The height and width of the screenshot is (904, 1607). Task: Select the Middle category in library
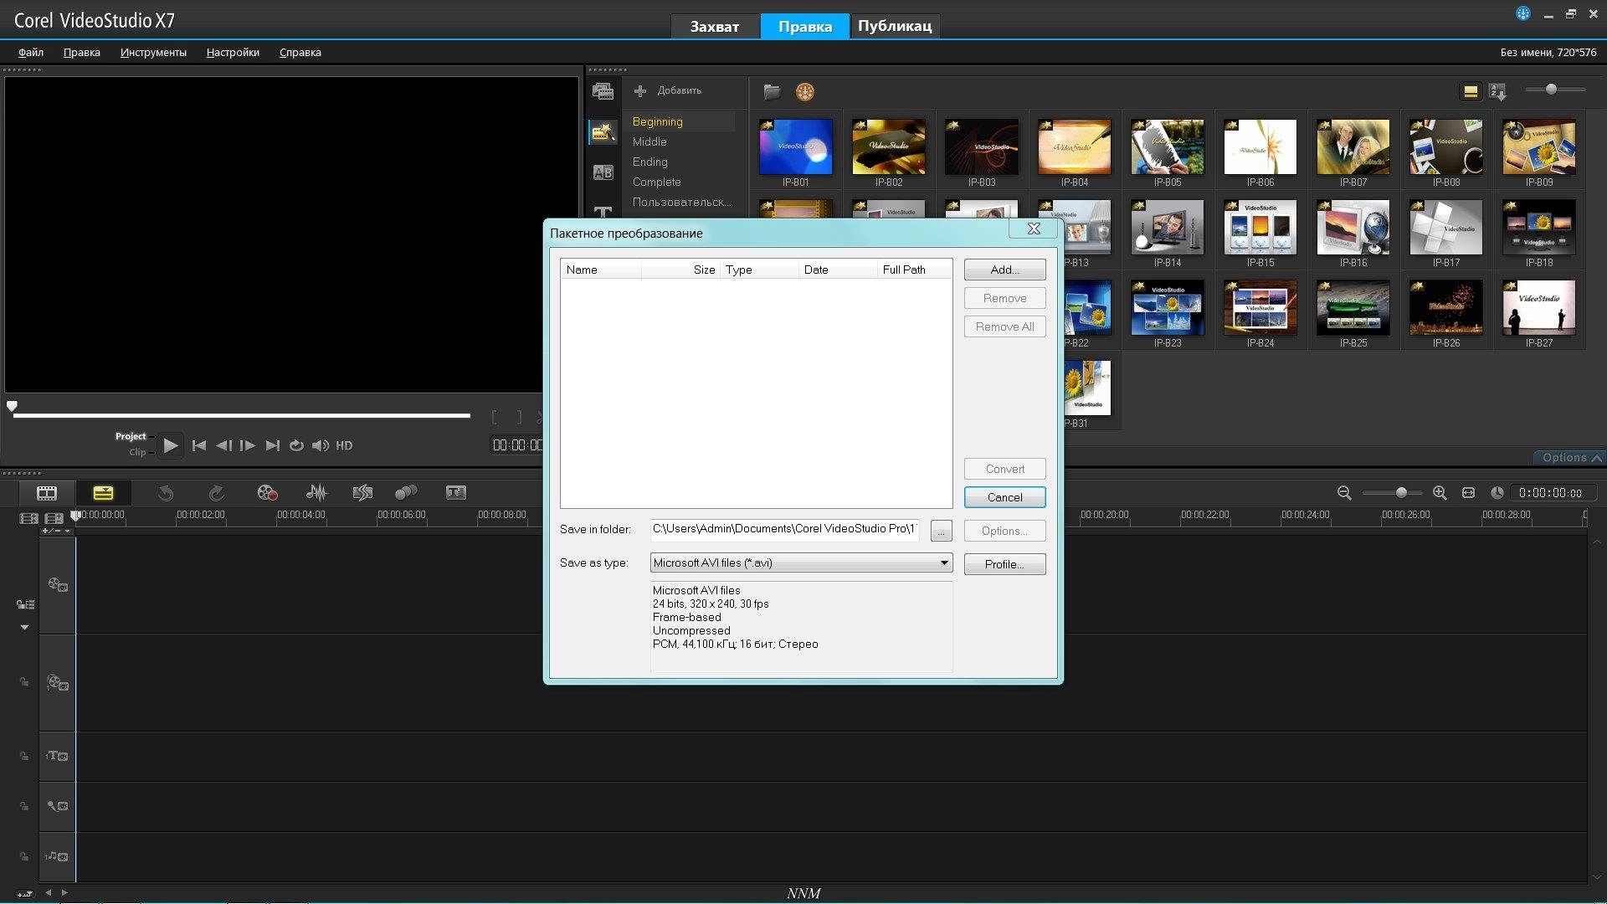tap(649, 141)
